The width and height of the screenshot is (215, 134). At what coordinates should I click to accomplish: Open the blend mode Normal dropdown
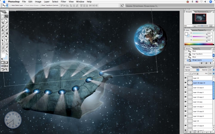[192, 70]
